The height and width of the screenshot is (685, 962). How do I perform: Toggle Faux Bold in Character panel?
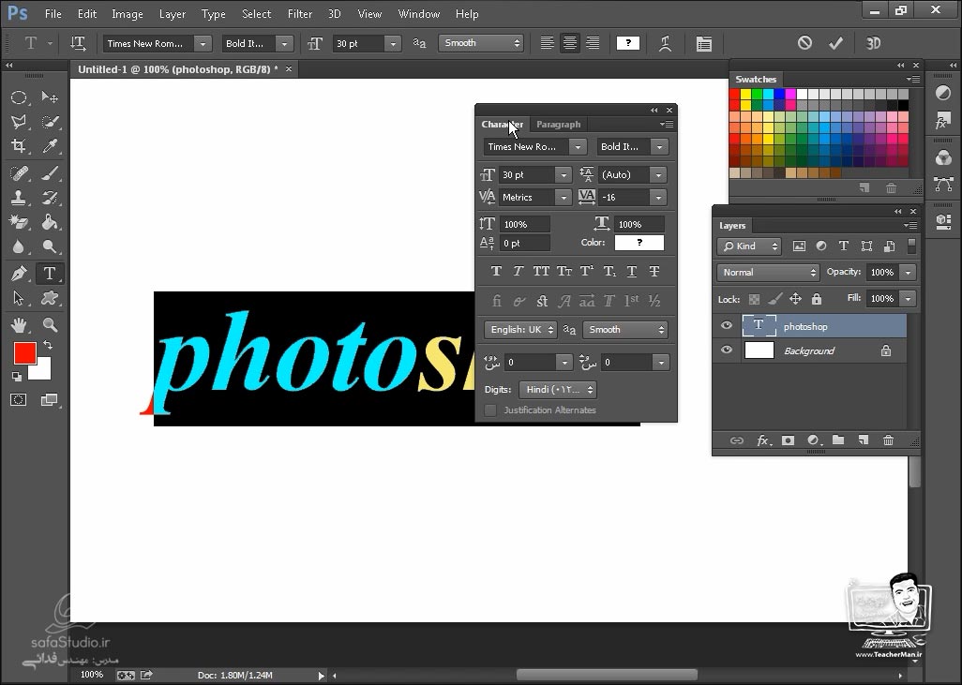496,271
